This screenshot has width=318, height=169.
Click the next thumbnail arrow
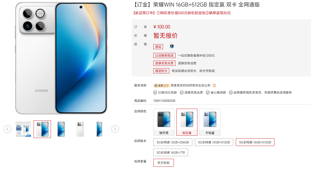point(115,129)
